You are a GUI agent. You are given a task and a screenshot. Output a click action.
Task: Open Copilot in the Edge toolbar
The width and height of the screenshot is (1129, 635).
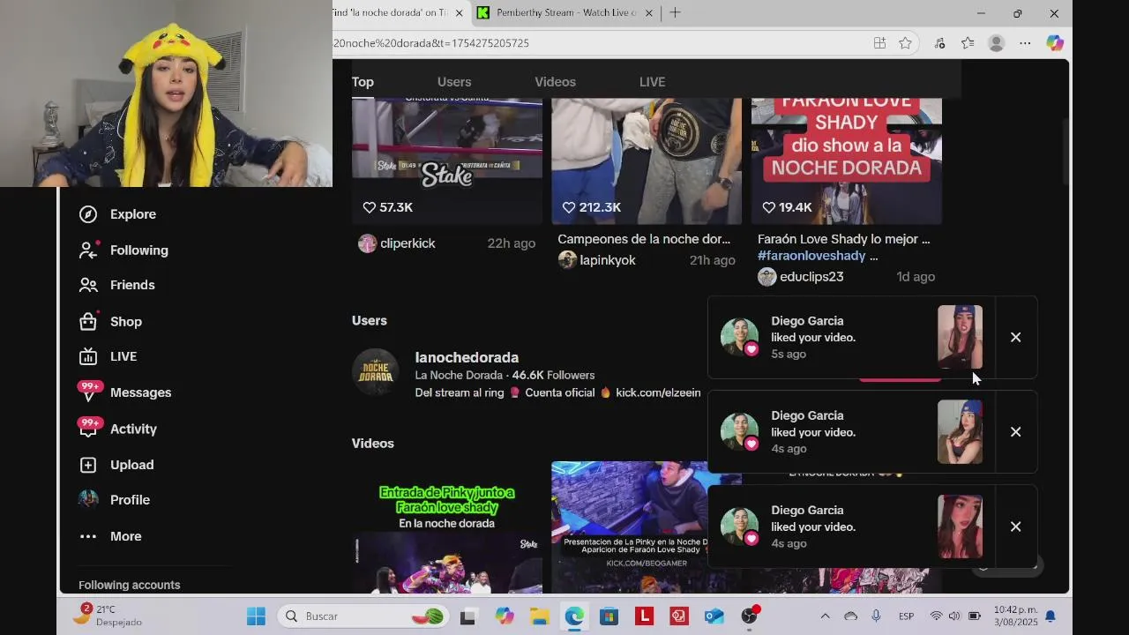[x=1055, y=42]
